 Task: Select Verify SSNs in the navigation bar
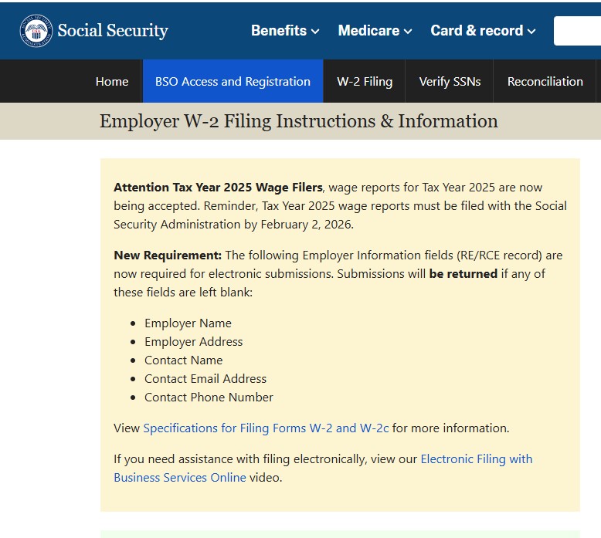[450, 81]
